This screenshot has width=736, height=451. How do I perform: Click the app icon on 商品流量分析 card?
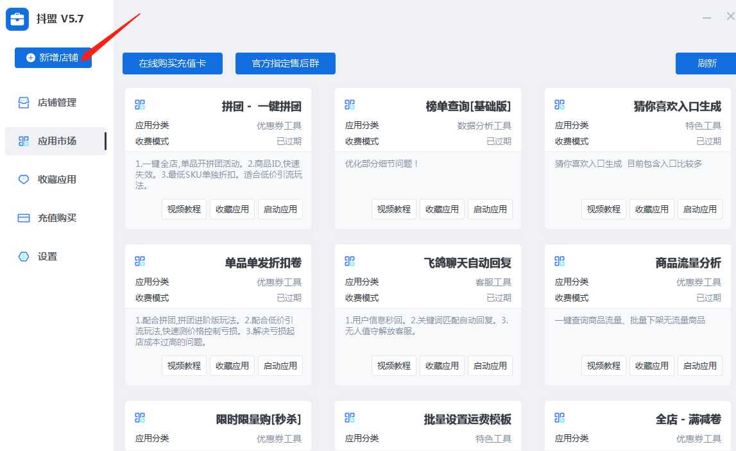tap(560, 261)
